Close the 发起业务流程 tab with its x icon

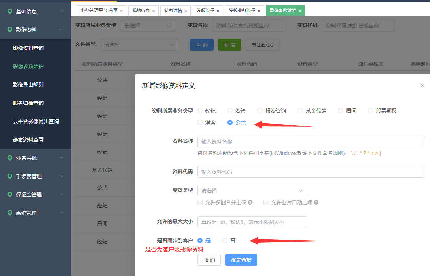[259, 11]
